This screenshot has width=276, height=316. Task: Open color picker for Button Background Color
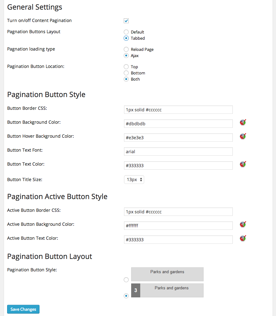point(243,122)
